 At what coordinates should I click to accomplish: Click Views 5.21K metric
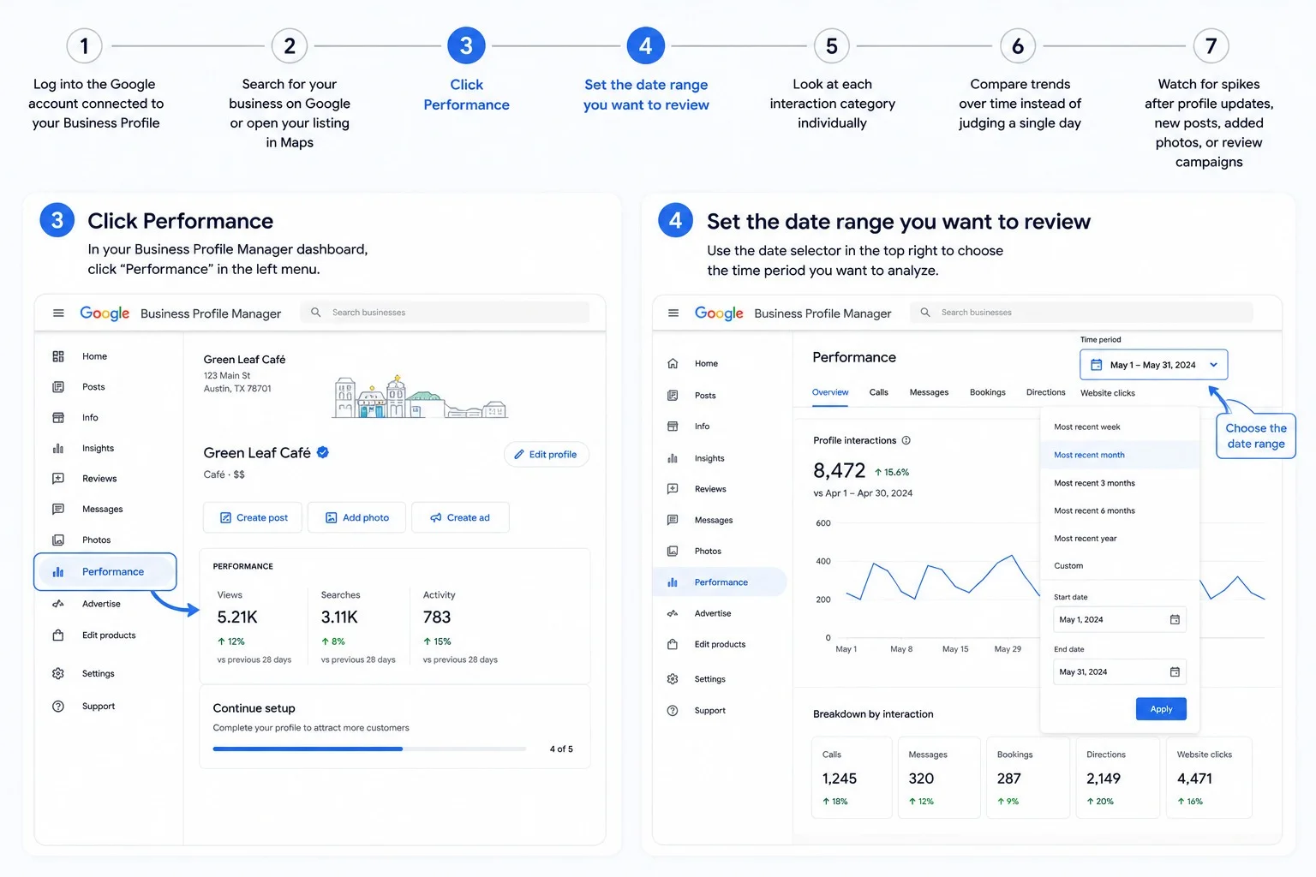click(254, 628)
